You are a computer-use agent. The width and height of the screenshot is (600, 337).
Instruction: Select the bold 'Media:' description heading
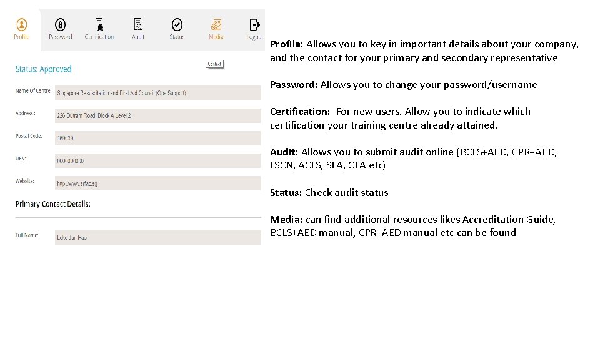(286, 219)
